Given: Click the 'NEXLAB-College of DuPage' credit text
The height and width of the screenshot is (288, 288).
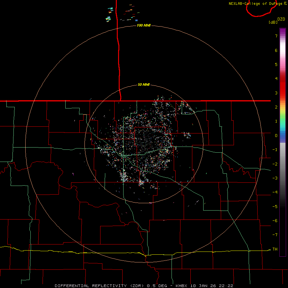Looking at the screenshot, I should [255, 4].
